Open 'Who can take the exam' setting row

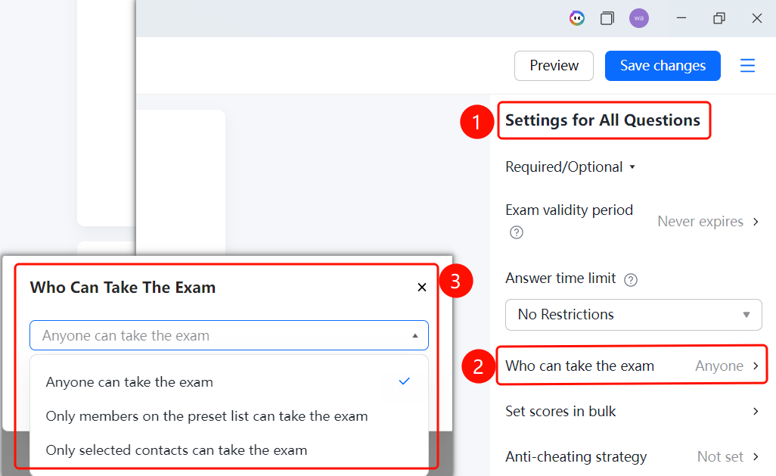coord(632,366)
